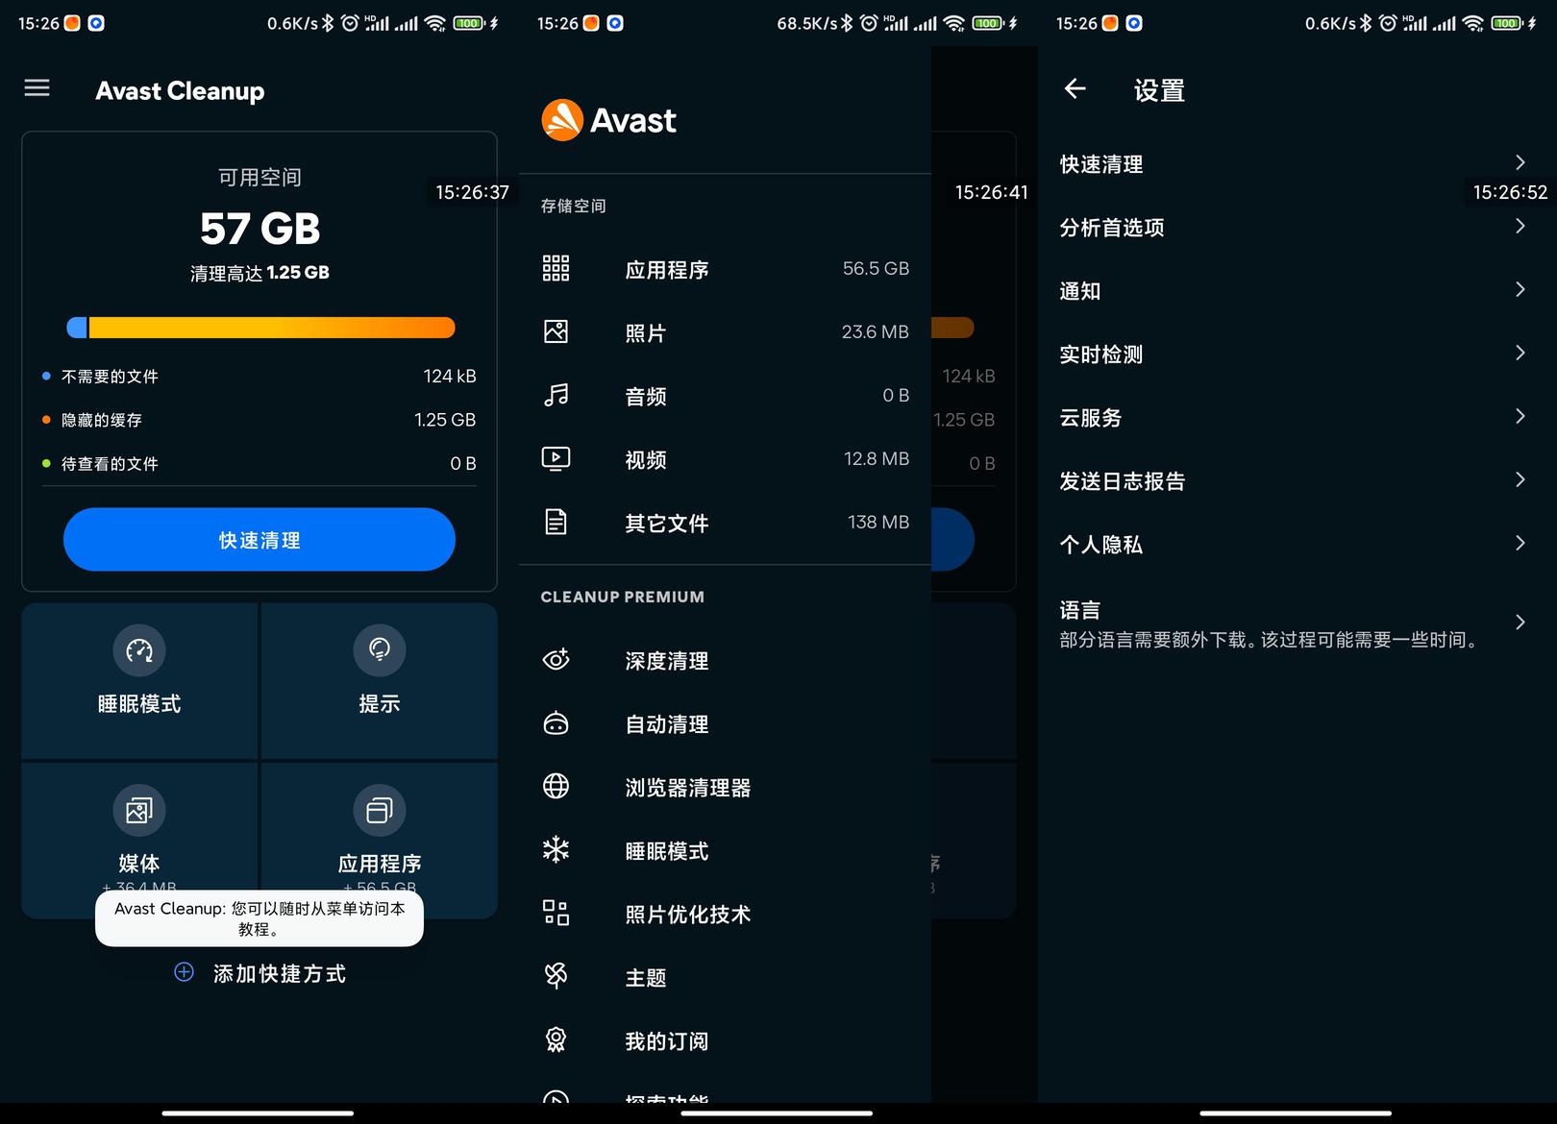Viewport: 1557px width, 1124px height.
Task: Tap the squares icon for 照片优化技术
Action: click(556, 913)
